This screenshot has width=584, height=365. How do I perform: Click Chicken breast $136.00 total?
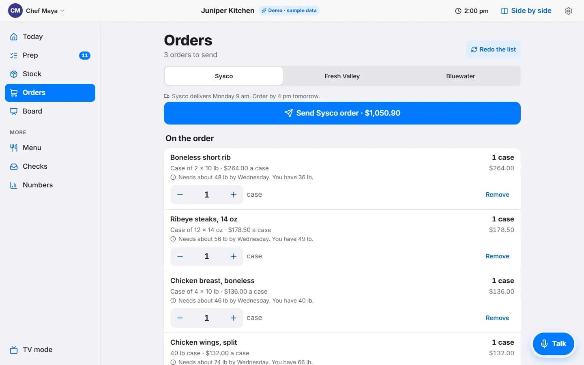[502, 291]
